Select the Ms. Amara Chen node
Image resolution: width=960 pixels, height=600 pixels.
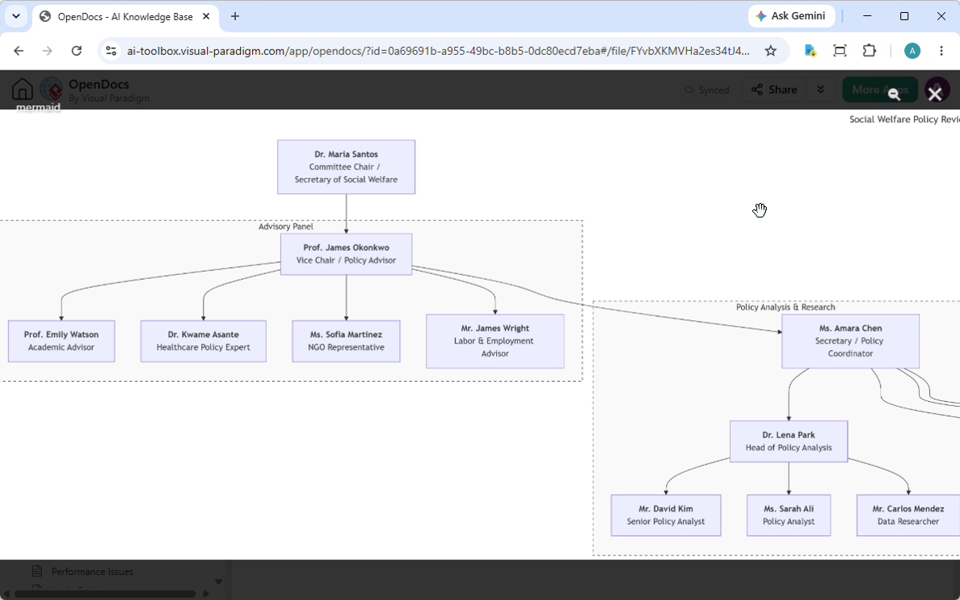click(x=850, y=340)
